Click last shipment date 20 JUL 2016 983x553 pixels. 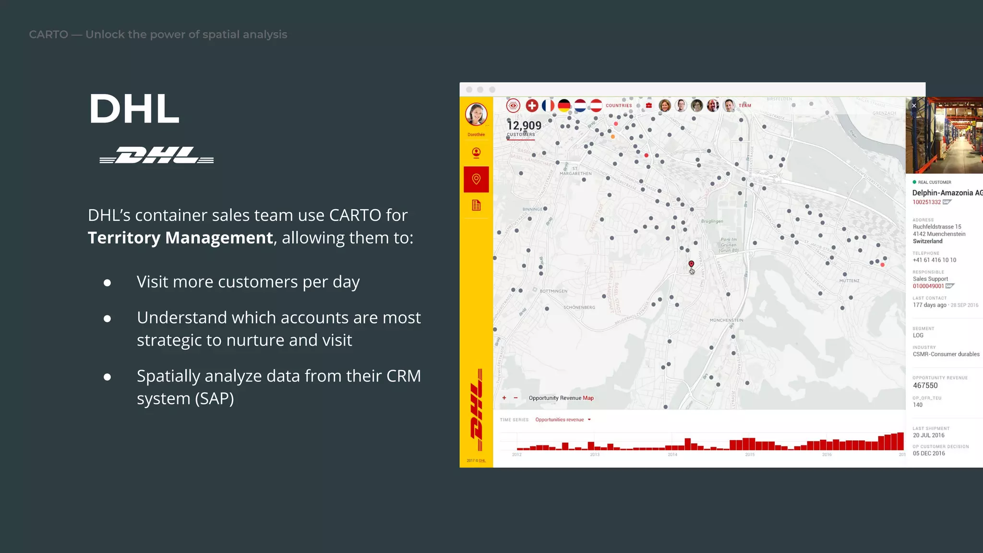tap(928, 435)
